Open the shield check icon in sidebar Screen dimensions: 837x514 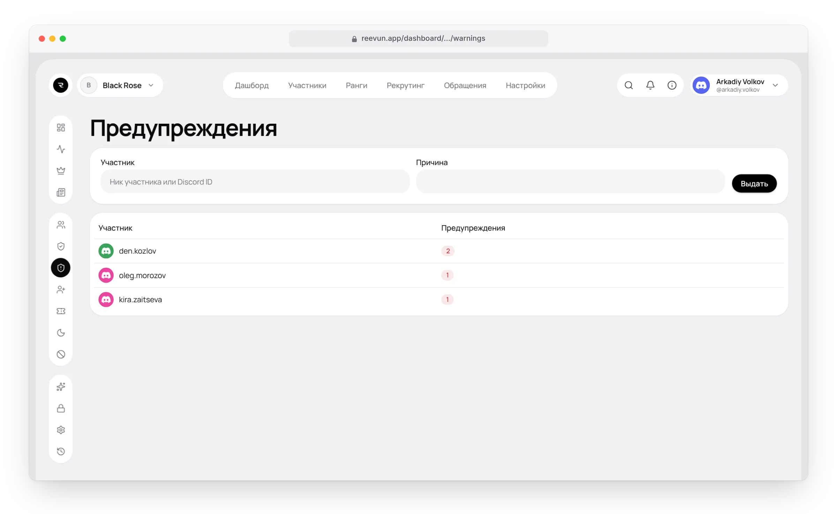[x=61, y=246]
